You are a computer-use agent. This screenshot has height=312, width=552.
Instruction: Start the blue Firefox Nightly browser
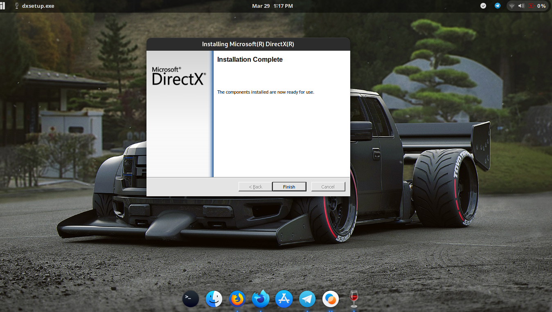(x=261, y=299)
